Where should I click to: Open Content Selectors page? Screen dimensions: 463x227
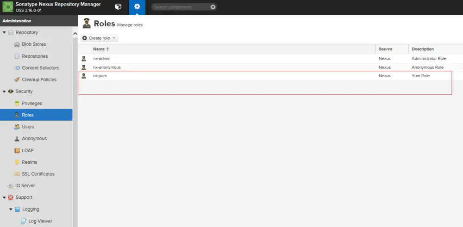point(40,68)
